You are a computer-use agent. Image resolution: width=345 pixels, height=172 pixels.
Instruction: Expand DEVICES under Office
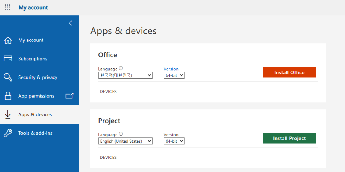click(108, 92)
